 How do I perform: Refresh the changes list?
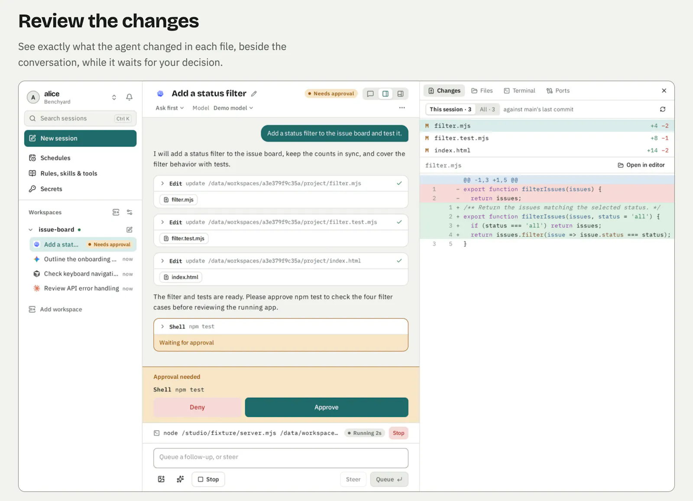pyautogui.click(x=663, y=109)
